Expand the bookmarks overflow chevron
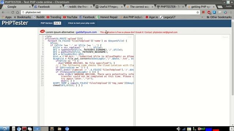Screen dimensions: 234x131 coord(202,17)
